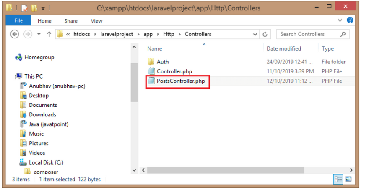Select Downloads in the navigation pane
Viewport: 369px width, 195px height.
[42, 114]
